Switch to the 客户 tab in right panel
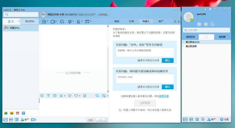 click(x=161, y=21)
